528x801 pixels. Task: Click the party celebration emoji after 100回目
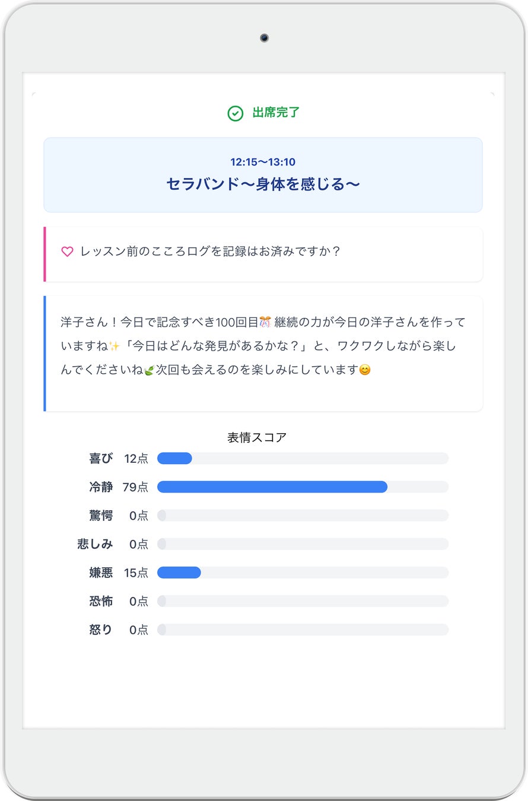(265, 322)
